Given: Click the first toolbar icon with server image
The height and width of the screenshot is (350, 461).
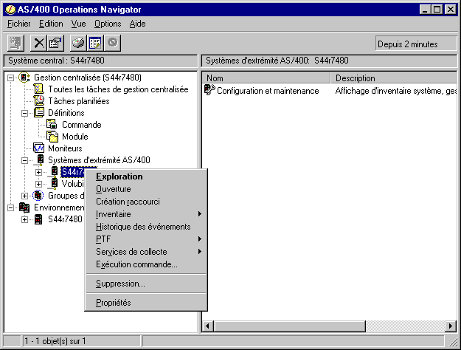Looking at the screenshot, I should (15, 43).
